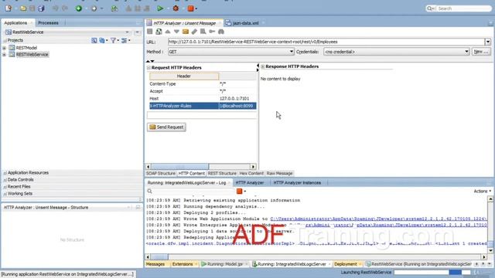Open the RestWebService application dropdown

point(127,32)
